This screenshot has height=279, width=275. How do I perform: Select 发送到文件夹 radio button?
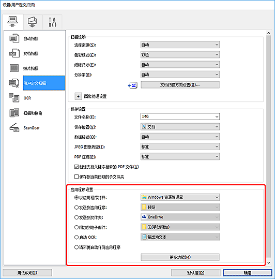(x=77, y=217)
